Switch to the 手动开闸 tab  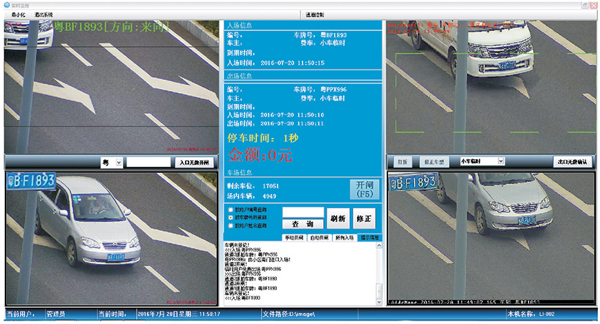click(x=294, y=238)
